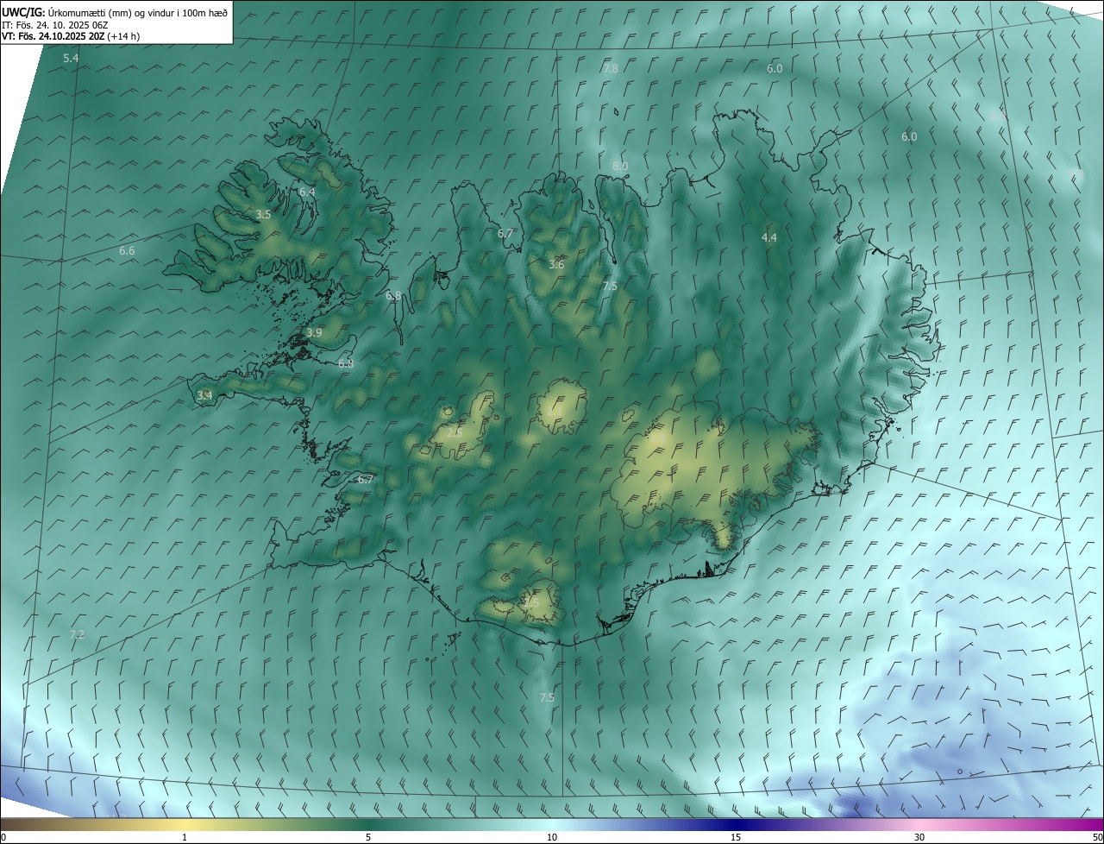Select the 6.4 label in the Westfjords
The image size is (1104, 844).
click(x=307, y=192)
